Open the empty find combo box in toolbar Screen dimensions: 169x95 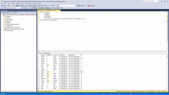tap(68, 6)
